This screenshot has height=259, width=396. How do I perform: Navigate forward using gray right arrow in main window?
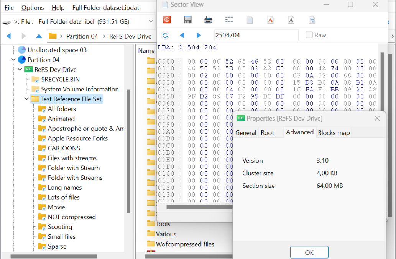click(x=24, y=36)
